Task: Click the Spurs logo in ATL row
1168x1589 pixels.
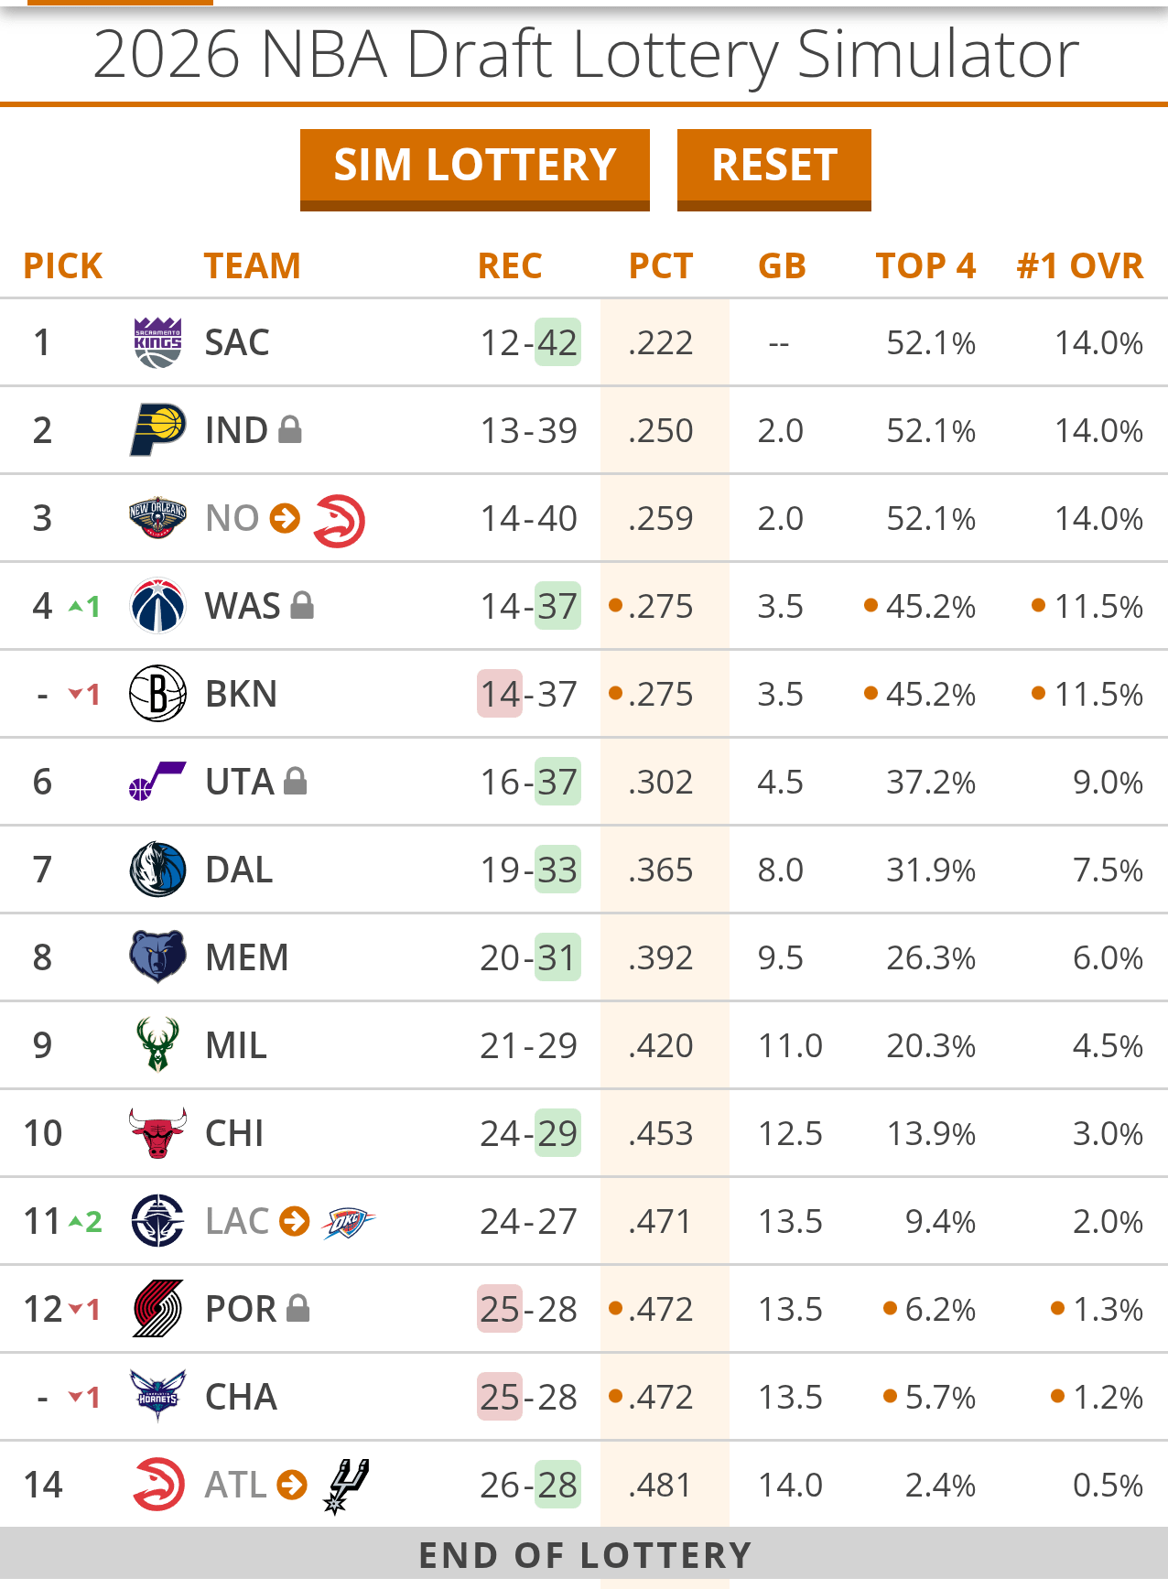Action: (347, 1485)
